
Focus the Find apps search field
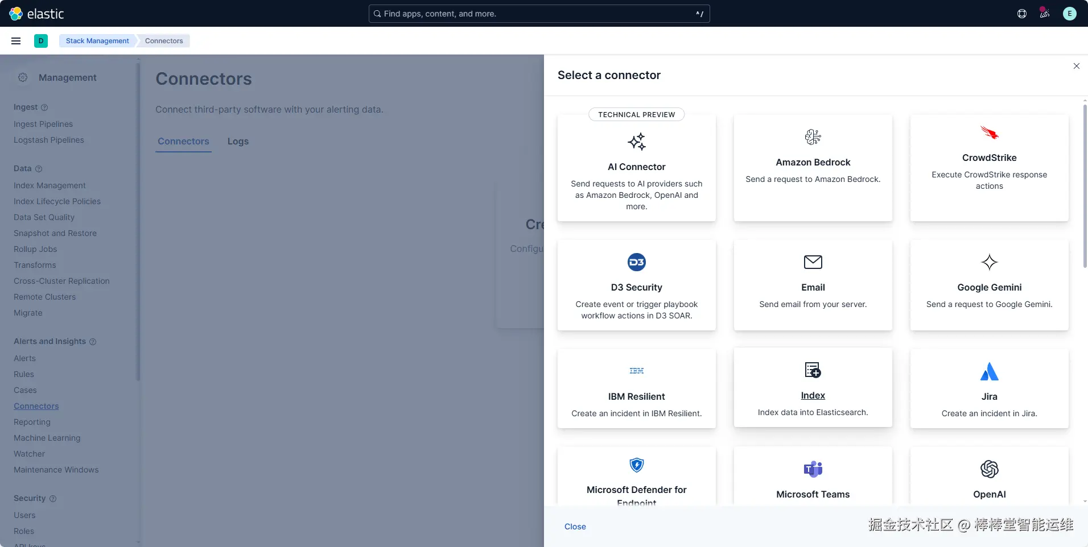click(539, 14)
